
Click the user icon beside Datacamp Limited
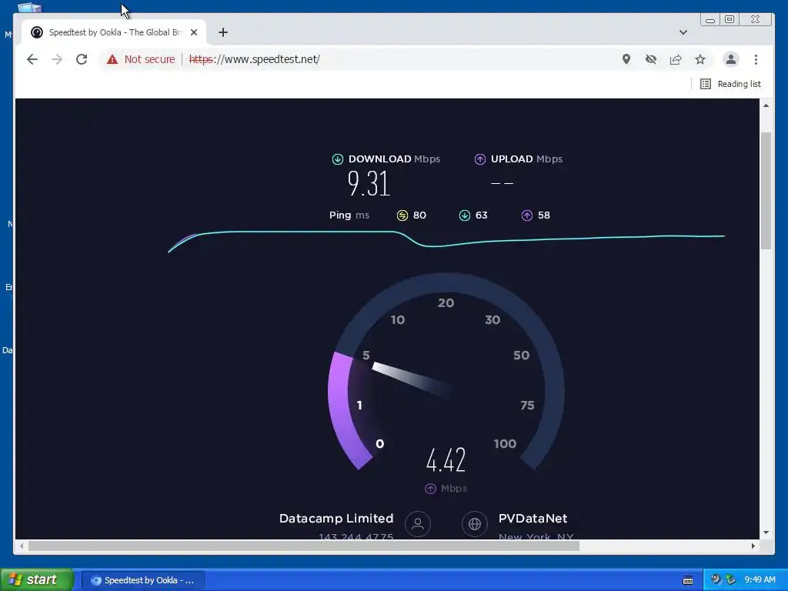click(x=418, y=523)
